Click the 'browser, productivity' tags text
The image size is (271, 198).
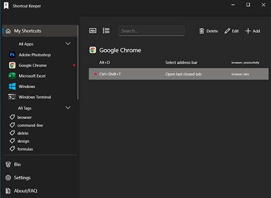246,63
